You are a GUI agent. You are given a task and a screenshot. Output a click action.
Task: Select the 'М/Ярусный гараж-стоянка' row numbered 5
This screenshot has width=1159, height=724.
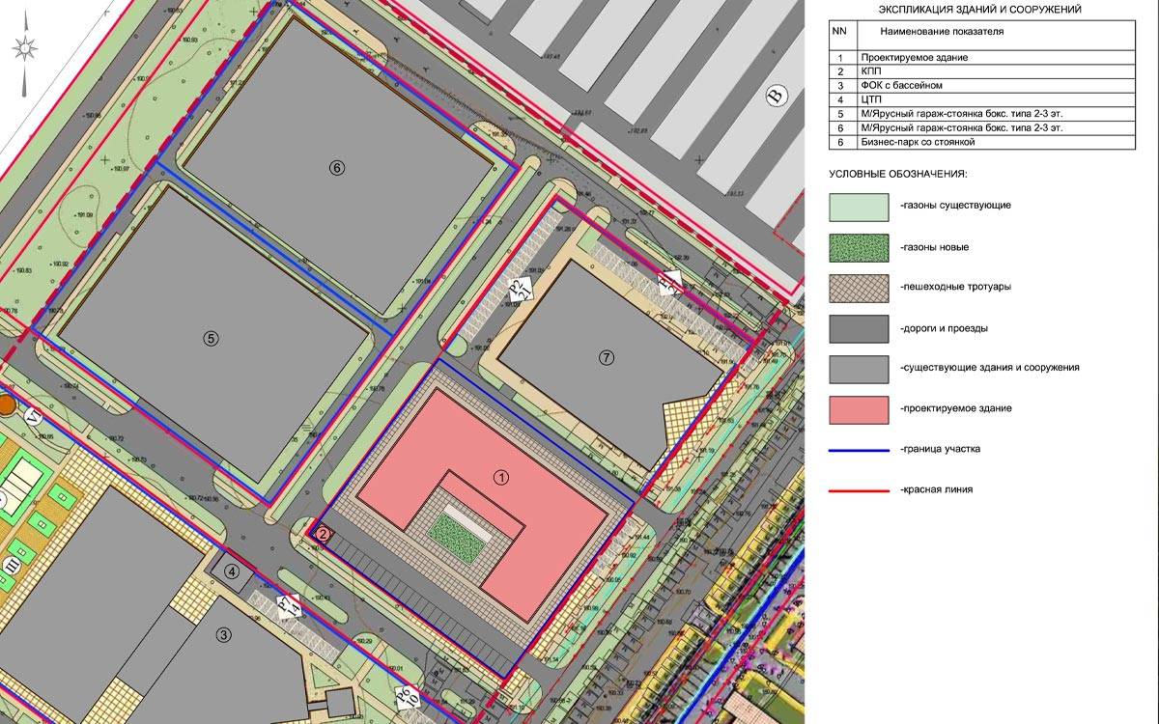[x=982, y=114]
